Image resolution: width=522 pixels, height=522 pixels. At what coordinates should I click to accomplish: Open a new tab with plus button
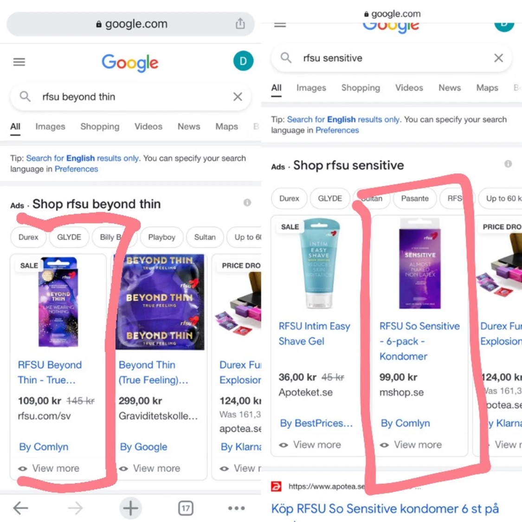[x=130, y=508]
